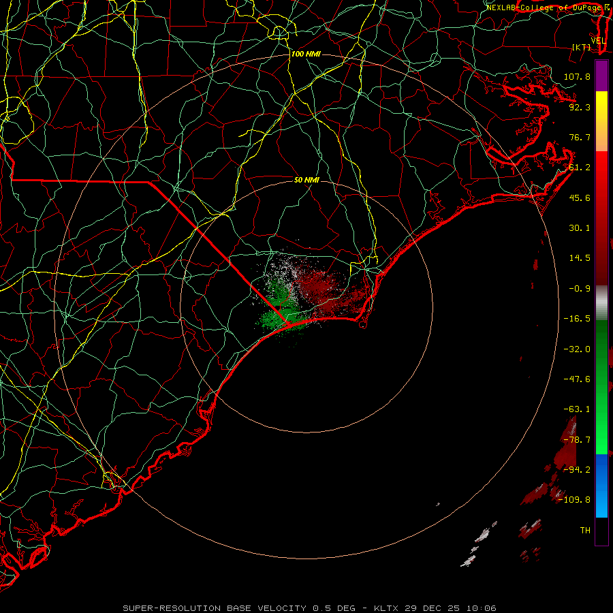Click the Super-Resolution Base Velocity caption

(309, 608)
